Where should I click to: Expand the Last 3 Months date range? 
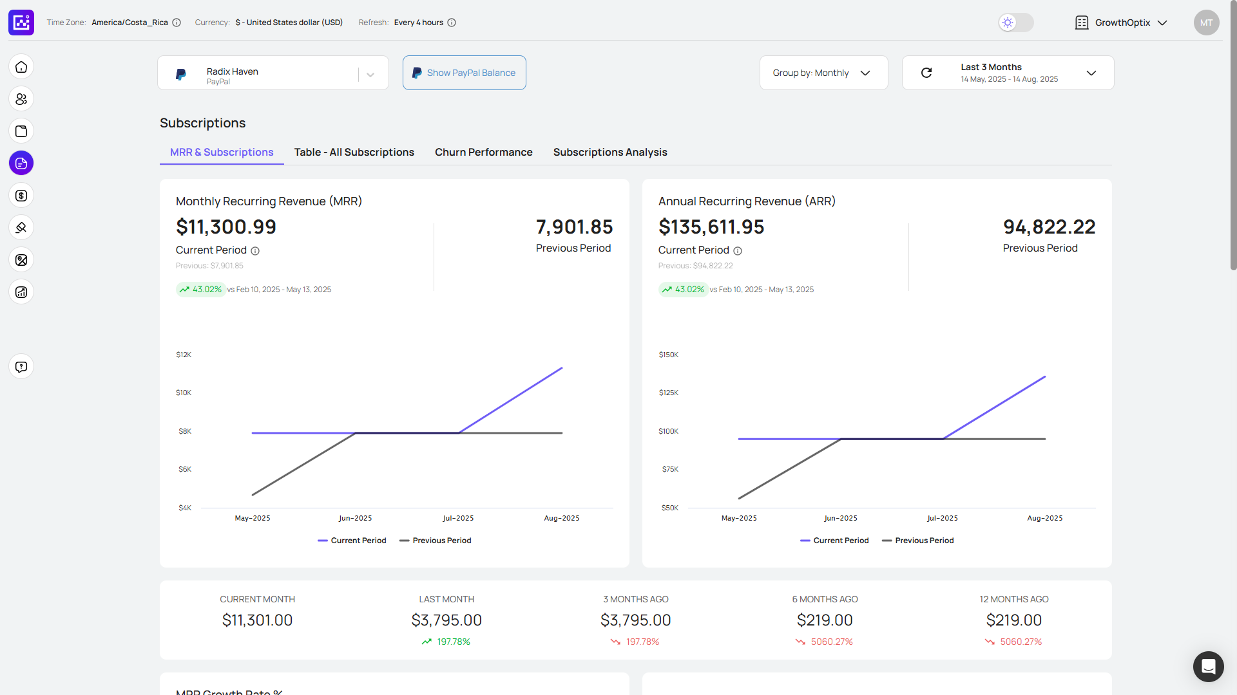1091,73
